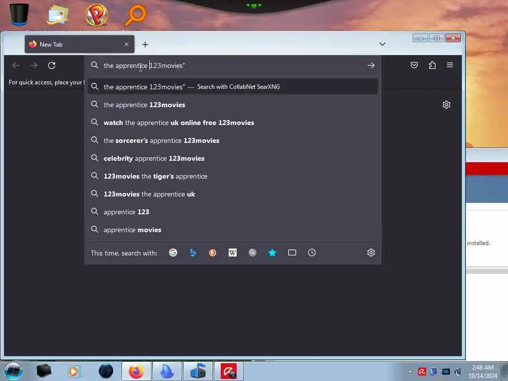Click the red Avira tray icon
This screenshot has width=508, height=381.
[x=422, y=372]
